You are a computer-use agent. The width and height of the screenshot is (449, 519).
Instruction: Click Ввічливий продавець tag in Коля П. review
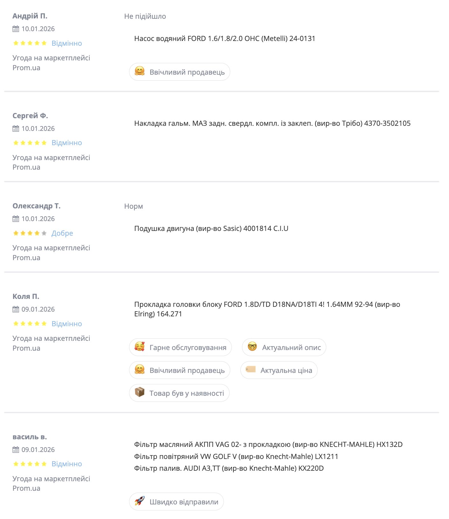(180, 370)
